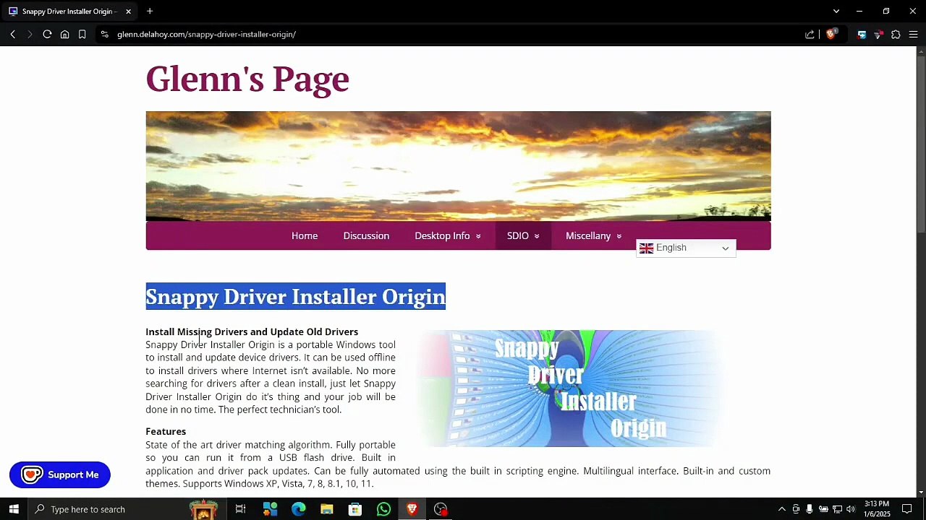Open the browser home page
The height and width of the screenshot is (520, 926).
(64, 34)
